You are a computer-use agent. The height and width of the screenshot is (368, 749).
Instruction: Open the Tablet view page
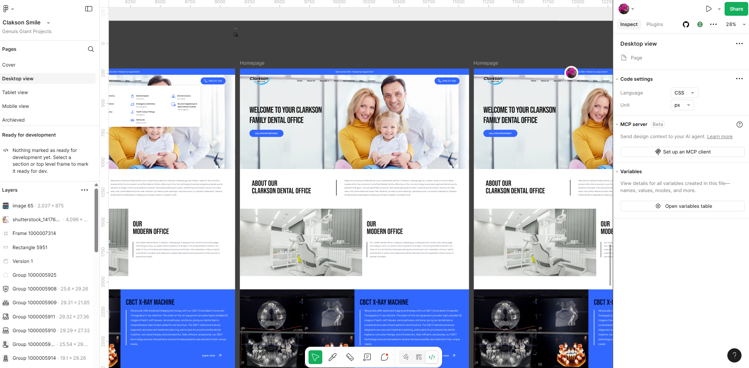tap(15, 92)
